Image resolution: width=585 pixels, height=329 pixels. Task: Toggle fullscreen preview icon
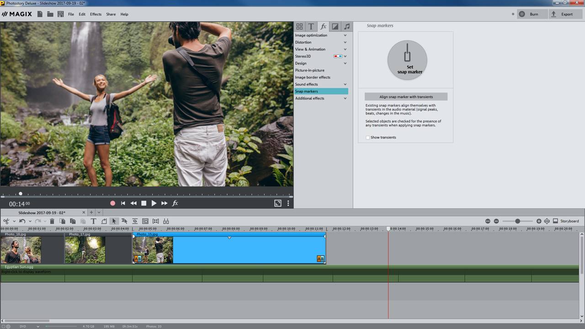[x=277, y=203]
